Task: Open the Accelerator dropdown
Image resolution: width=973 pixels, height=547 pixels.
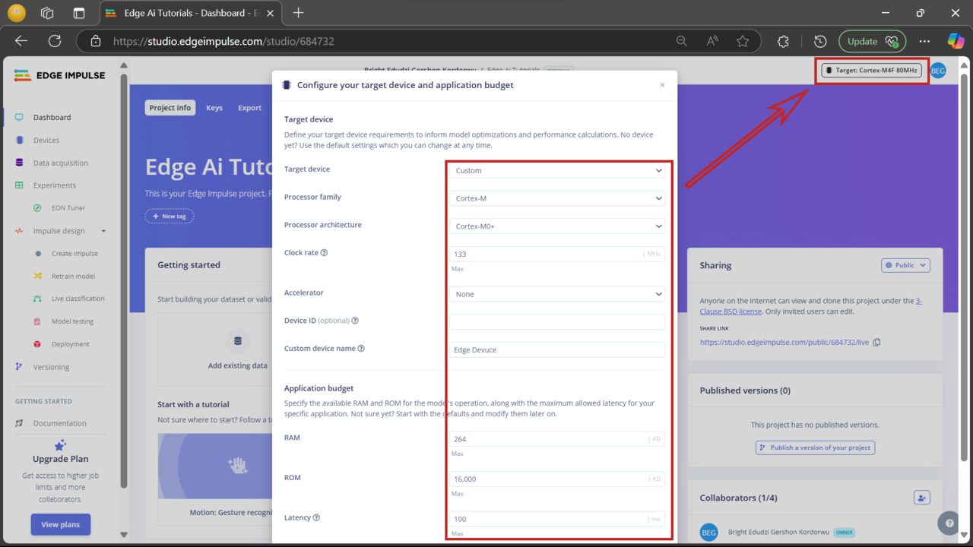Action: click(x=556, y=294)
